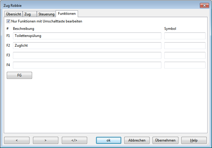Click the F1 symbol field
Screen dimensions: 212x148
[x=185, y=36]
